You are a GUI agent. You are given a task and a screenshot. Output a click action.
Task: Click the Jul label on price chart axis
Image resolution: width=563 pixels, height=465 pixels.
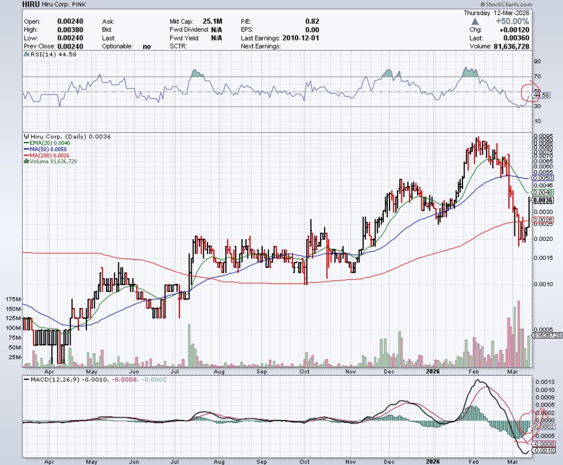click(x=175, y=372)
